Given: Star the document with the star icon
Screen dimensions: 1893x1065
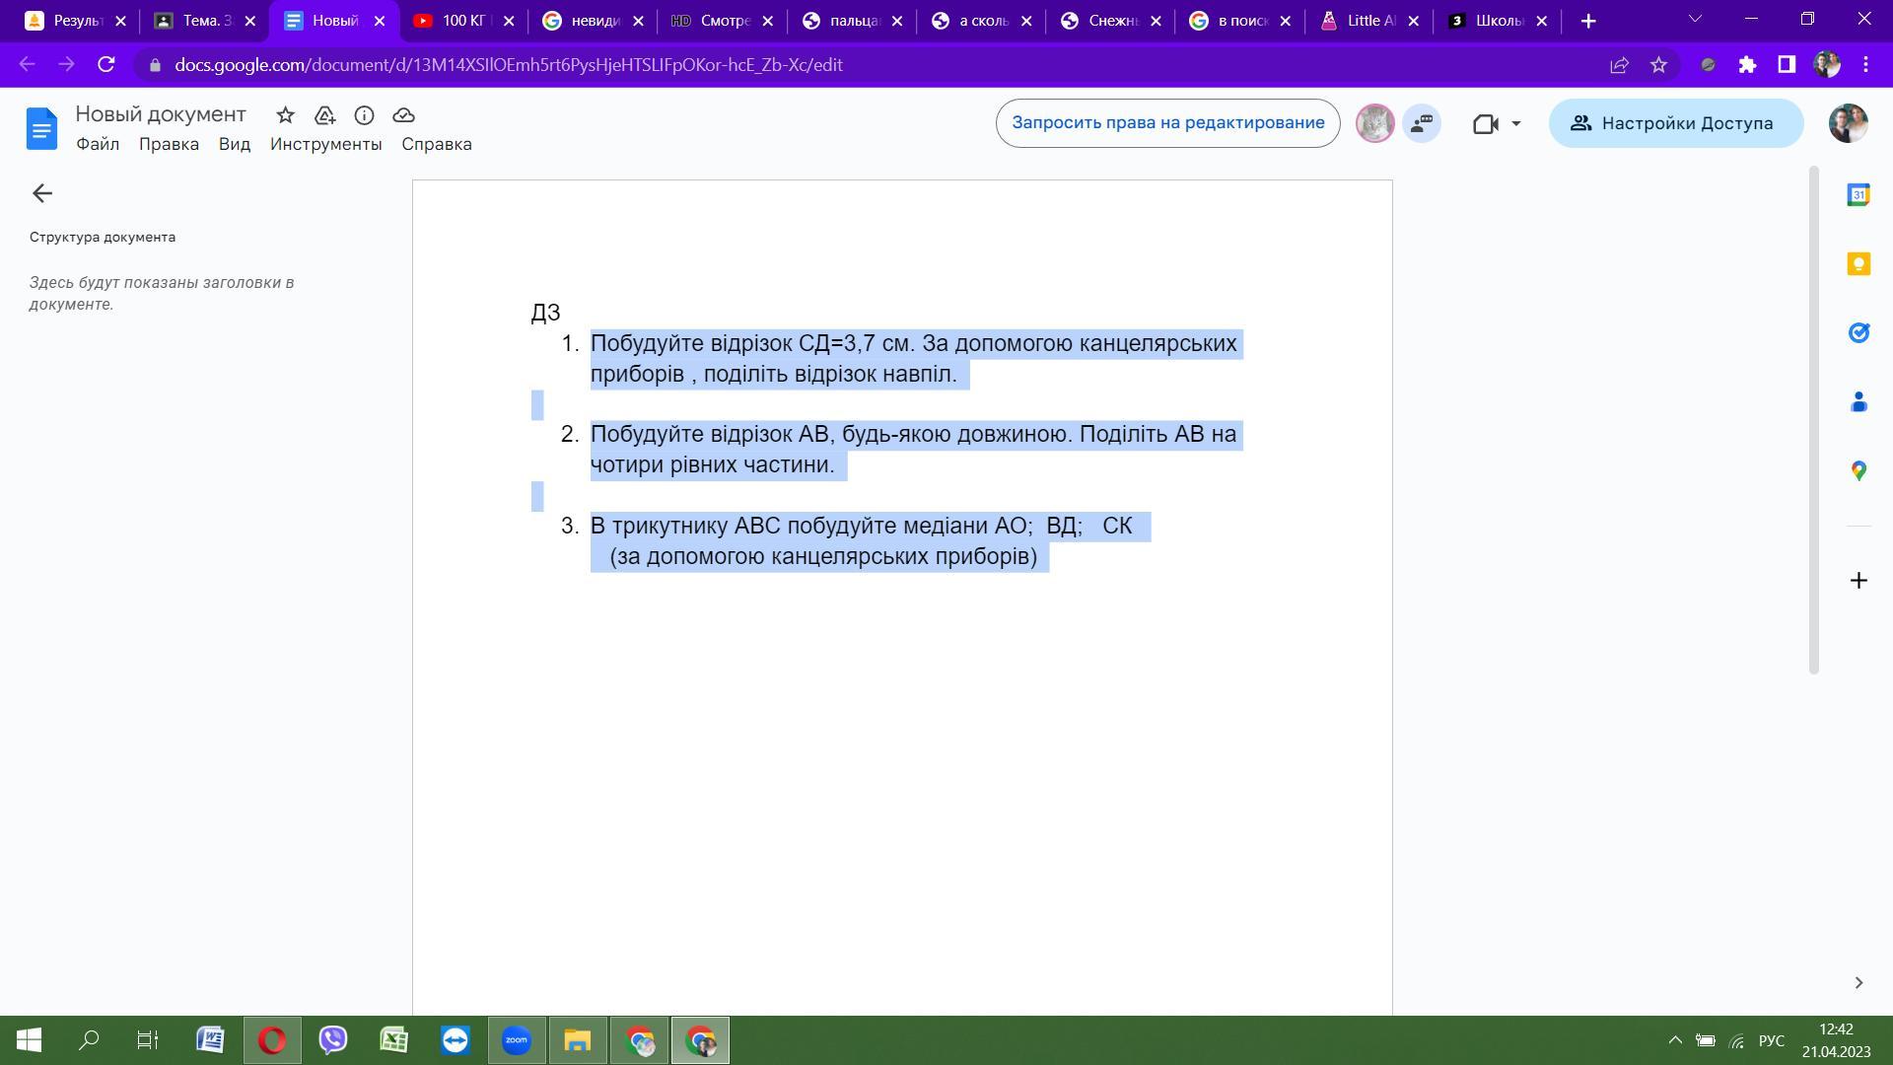Looking at the screenshot, I should point(285,115).
